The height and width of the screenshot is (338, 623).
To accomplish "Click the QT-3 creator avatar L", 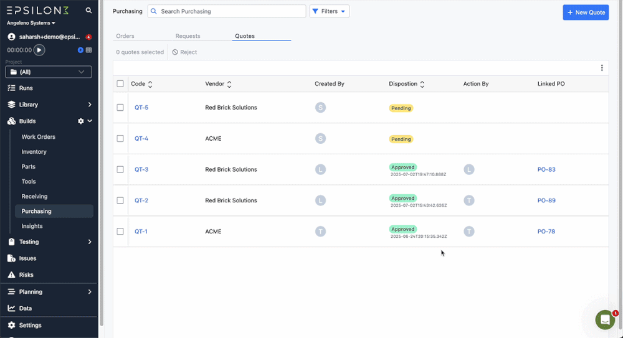I will pos(320,169).
